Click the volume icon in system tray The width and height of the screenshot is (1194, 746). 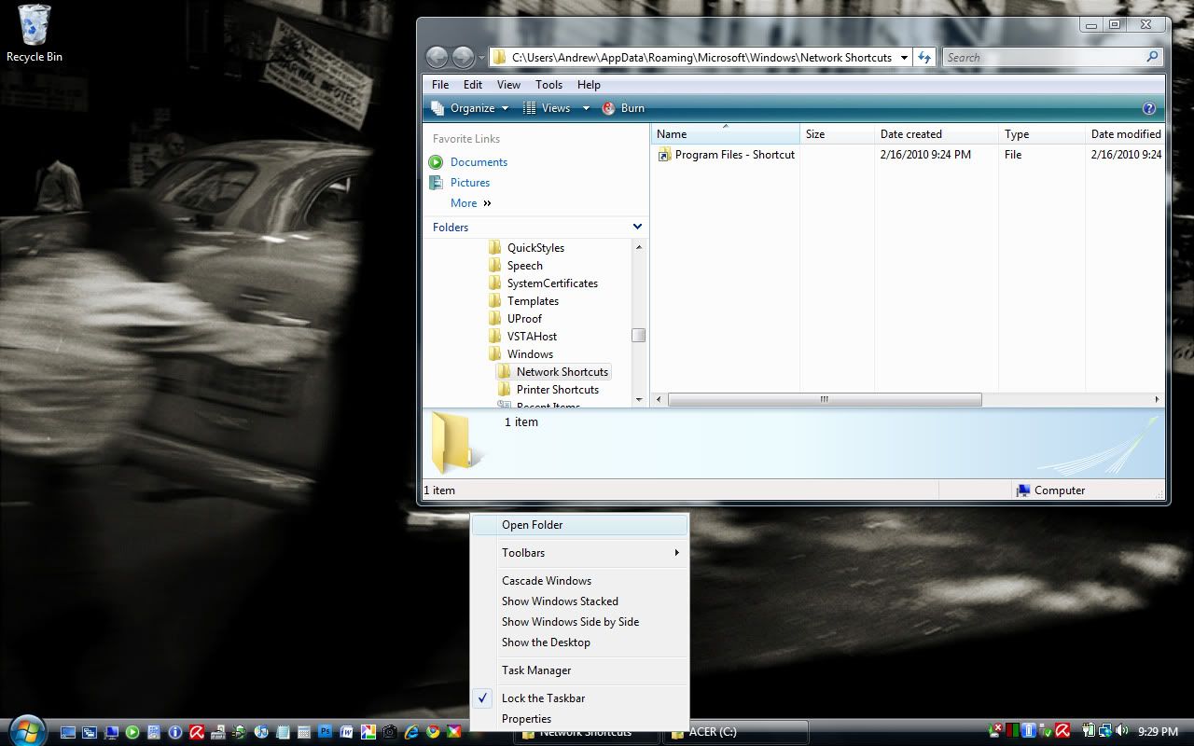[x=1121, y=730]
